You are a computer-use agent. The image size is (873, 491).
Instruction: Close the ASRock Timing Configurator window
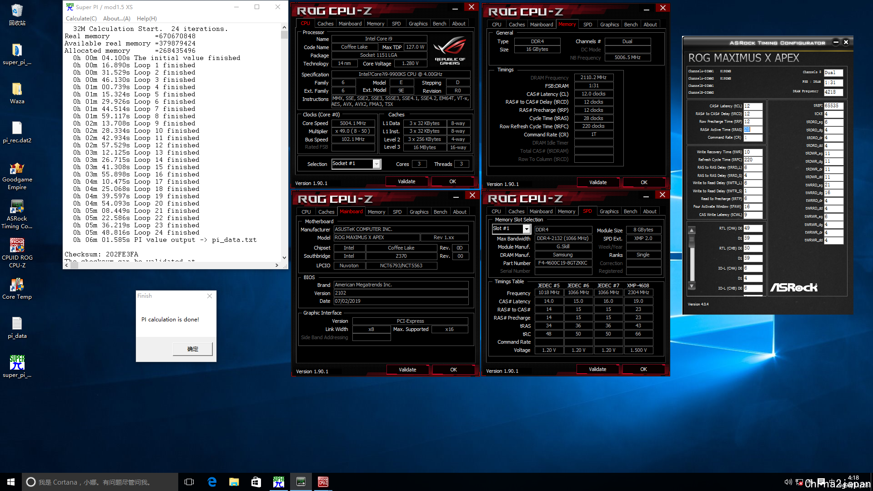click(x=846, y=42)
